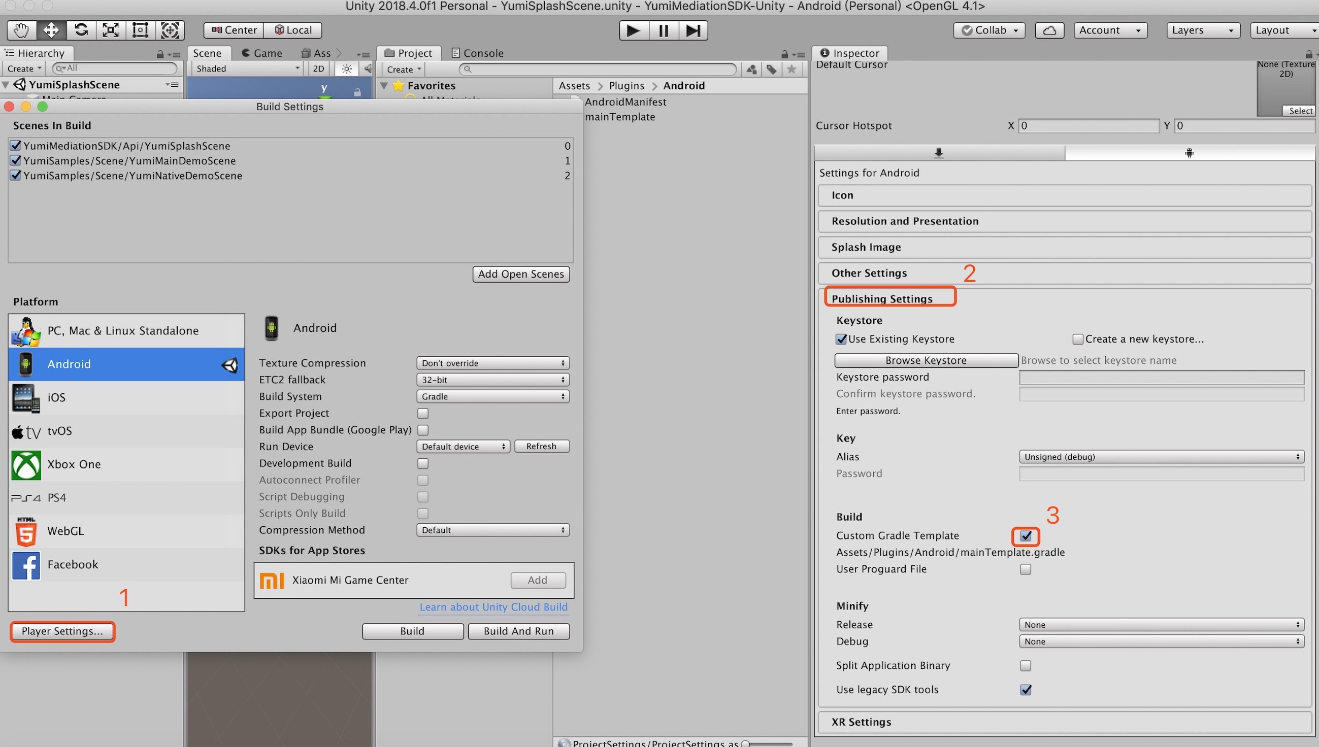
Task: Select the Scale tool icon
Action: [110, 30]
